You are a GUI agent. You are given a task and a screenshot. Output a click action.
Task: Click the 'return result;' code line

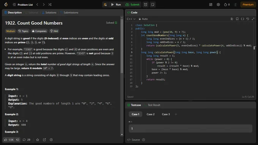(x=156, y=79)
